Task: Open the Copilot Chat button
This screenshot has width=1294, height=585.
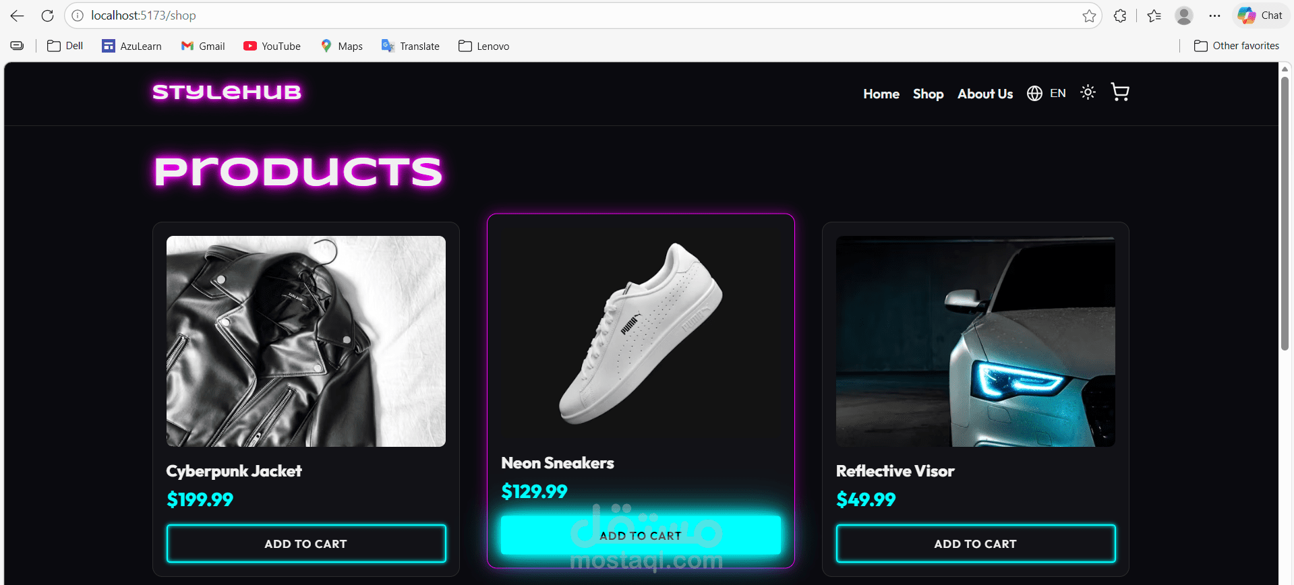Action: (1260, 16)
